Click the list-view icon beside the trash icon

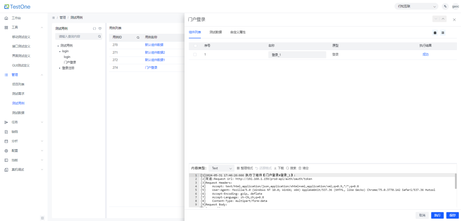click(443, 33)
